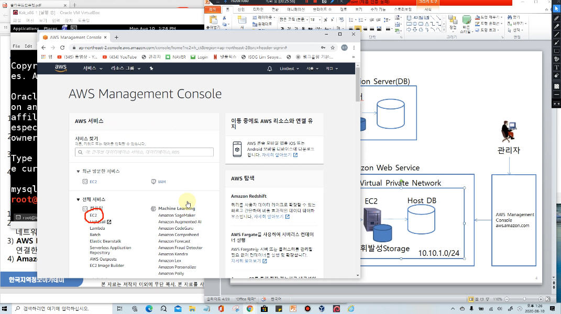The image size is (561, 314).
Task: Open the 애니메이션 ribbon tab in PowerPoint
Action: (x=296, y=9)
